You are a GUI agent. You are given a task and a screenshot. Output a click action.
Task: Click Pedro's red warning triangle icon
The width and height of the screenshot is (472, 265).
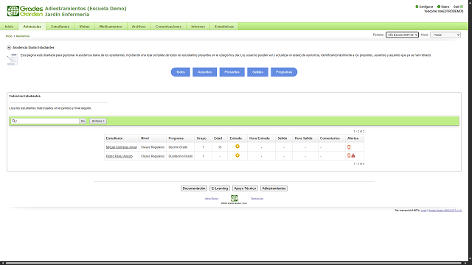click(x=353, y=155)
